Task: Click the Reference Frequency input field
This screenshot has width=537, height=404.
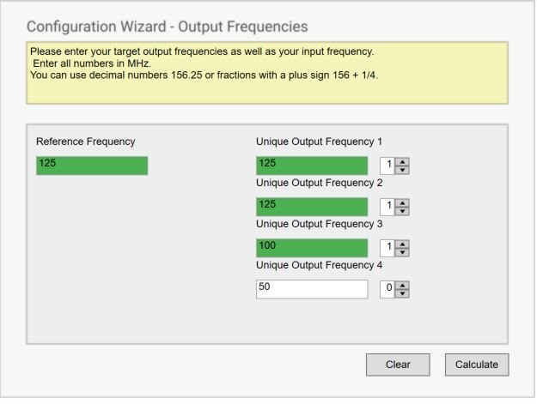Action: tap(92, 166)
